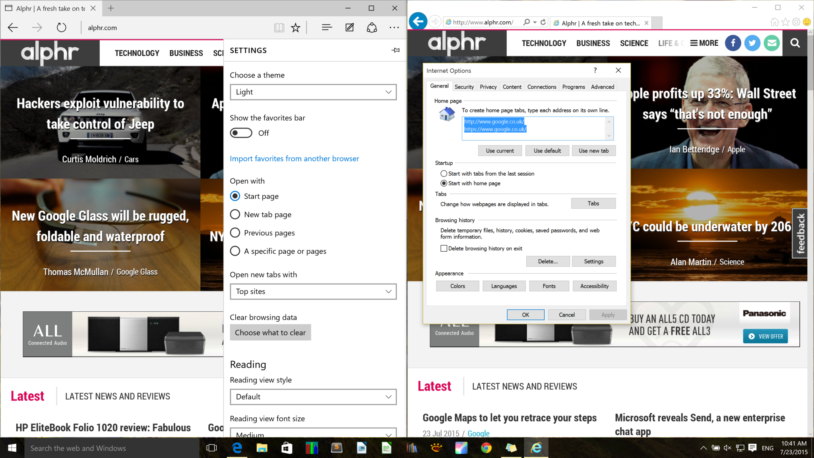Switch to the Advanced tab in Internet Options
814x458 pixels.
602,87
